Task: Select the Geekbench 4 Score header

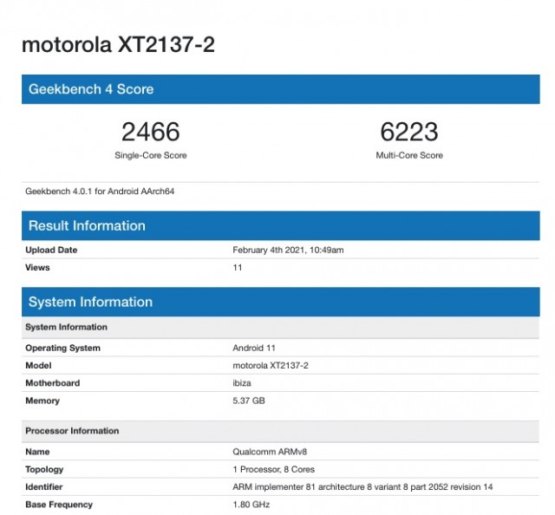Action: 91,89
